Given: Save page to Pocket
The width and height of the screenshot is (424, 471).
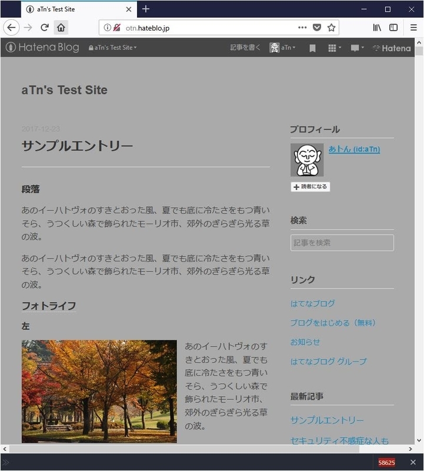Looking at the screenshot, I should click(317, 28).
